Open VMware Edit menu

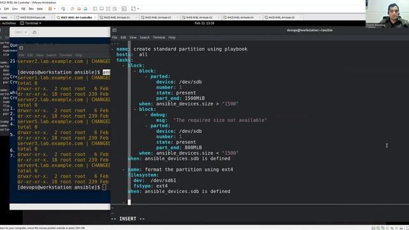[x=6, y=8]
